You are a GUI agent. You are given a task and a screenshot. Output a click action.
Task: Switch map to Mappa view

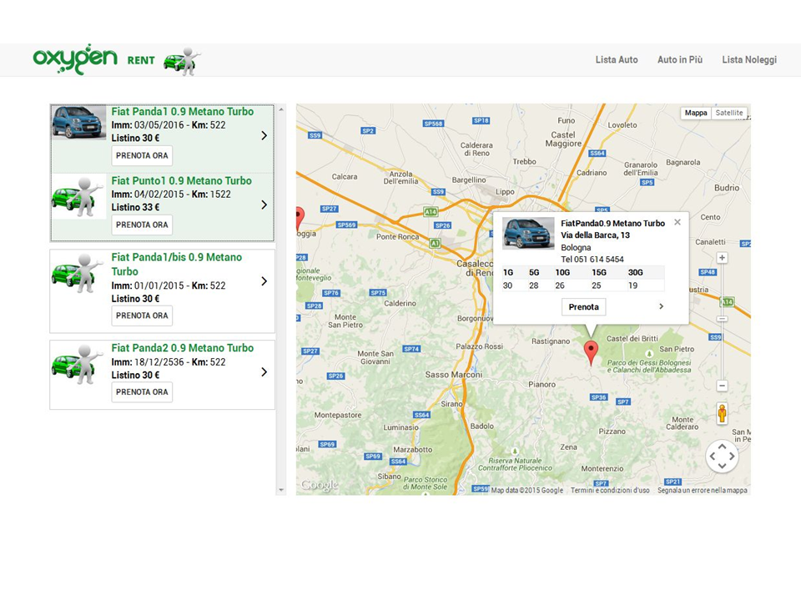[696, 113]
